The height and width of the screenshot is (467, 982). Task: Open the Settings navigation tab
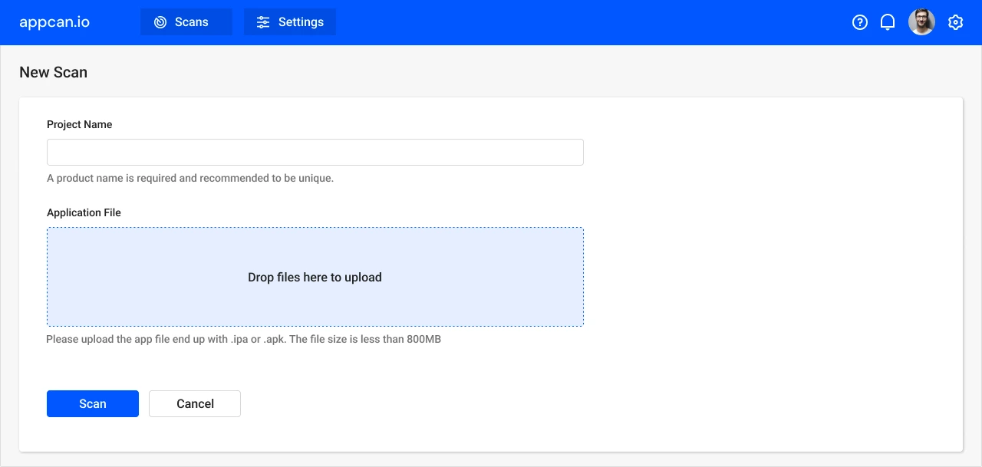pos(290,22)
